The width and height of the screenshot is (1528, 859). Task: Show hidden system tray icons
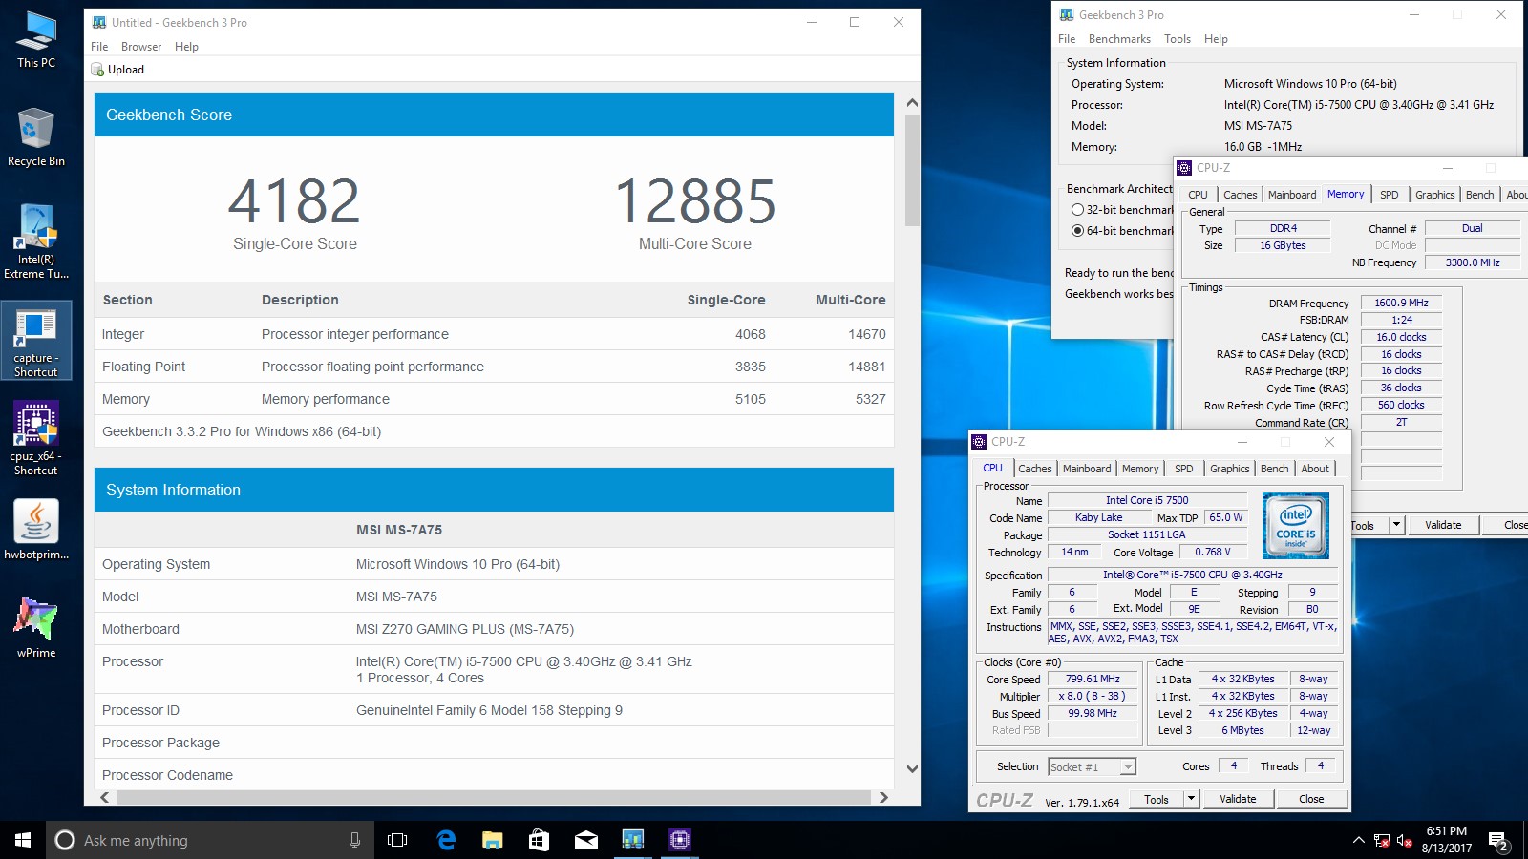[x=1358, y=840]
